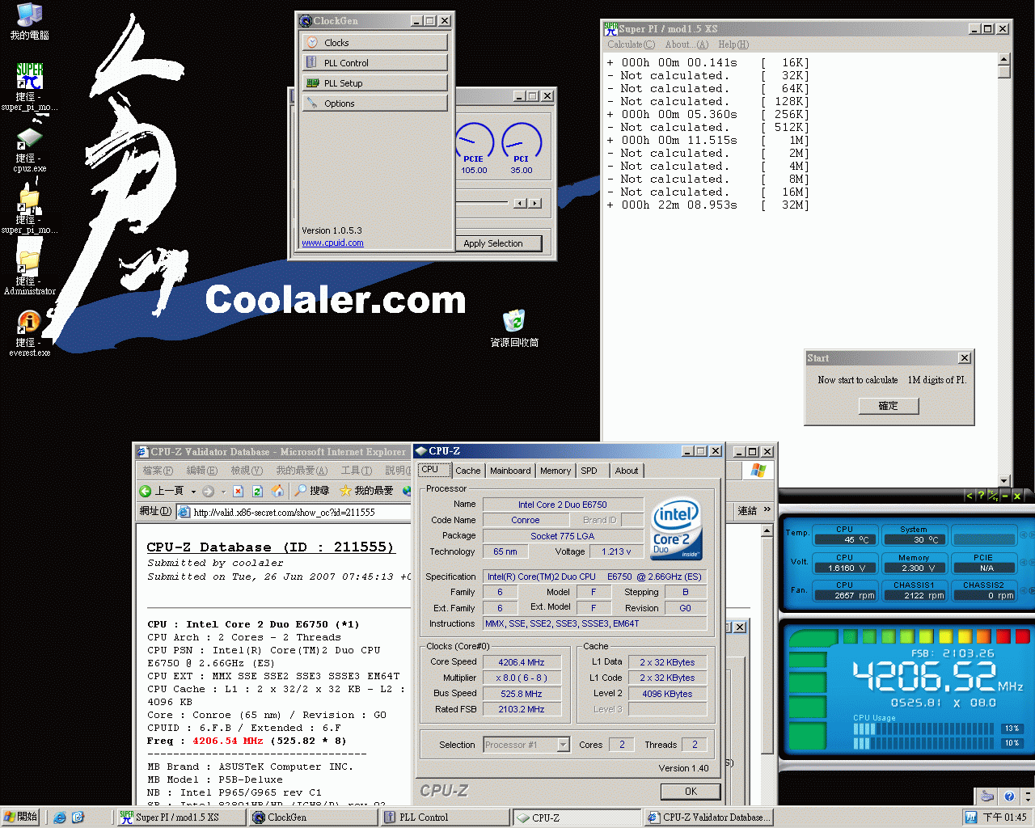Click the Start (開始) button on the taskbar
The image size is (1035, 828).
[20, 817]
